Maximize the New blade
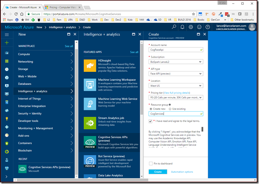The height and width of the screenshot is (184, 259). pyautogui.click(x=69, y=34)
